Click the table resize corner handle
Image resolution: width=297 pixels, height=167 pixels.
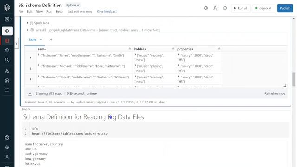[284, 85]
